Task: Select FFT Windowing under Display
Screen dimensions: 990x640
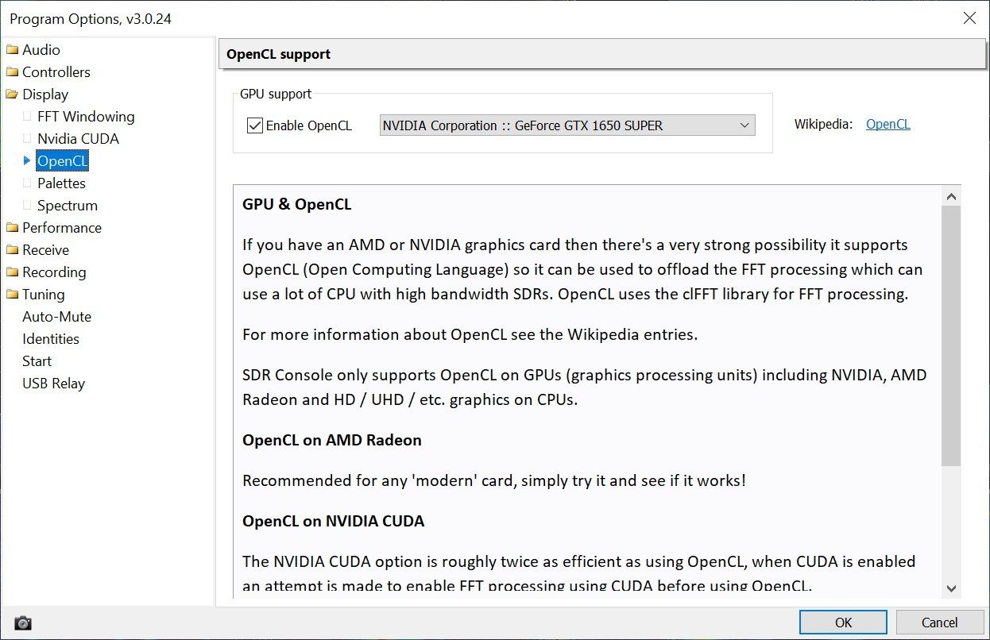Action: 86,117
